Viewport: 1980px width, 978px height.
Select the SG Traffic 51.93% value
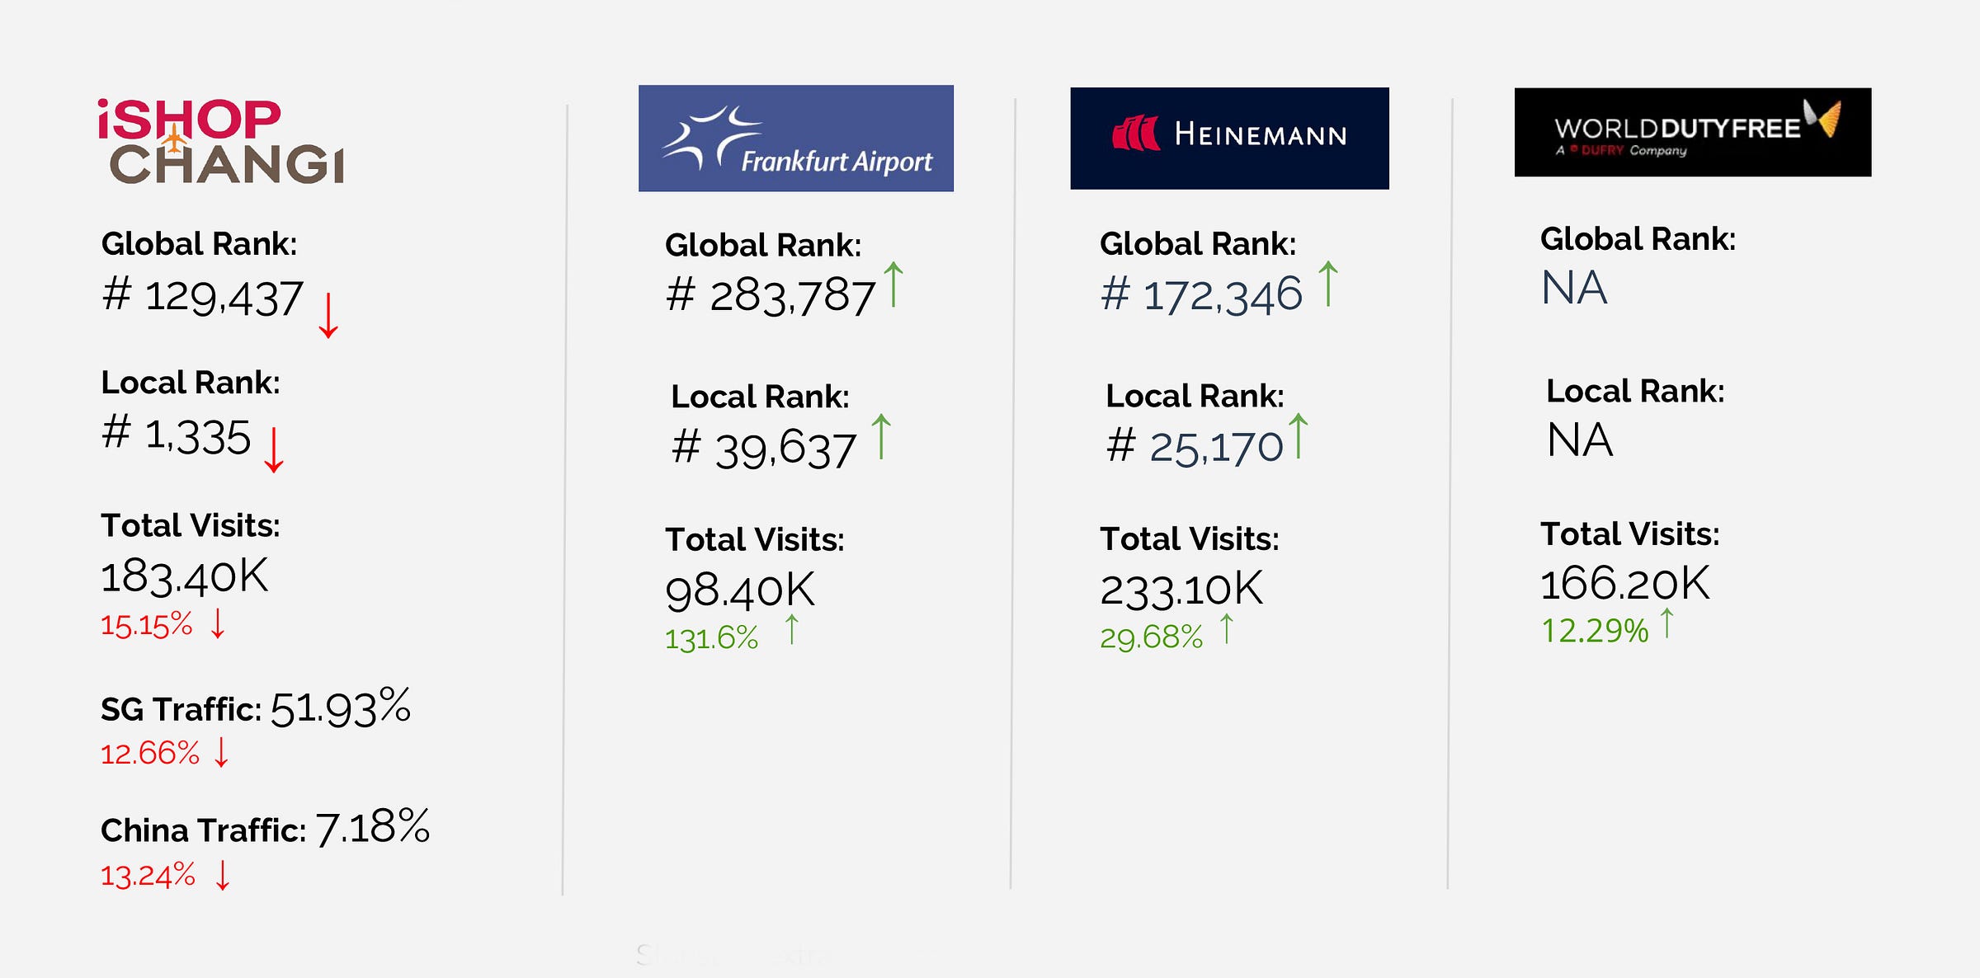[x=340, y=708]
